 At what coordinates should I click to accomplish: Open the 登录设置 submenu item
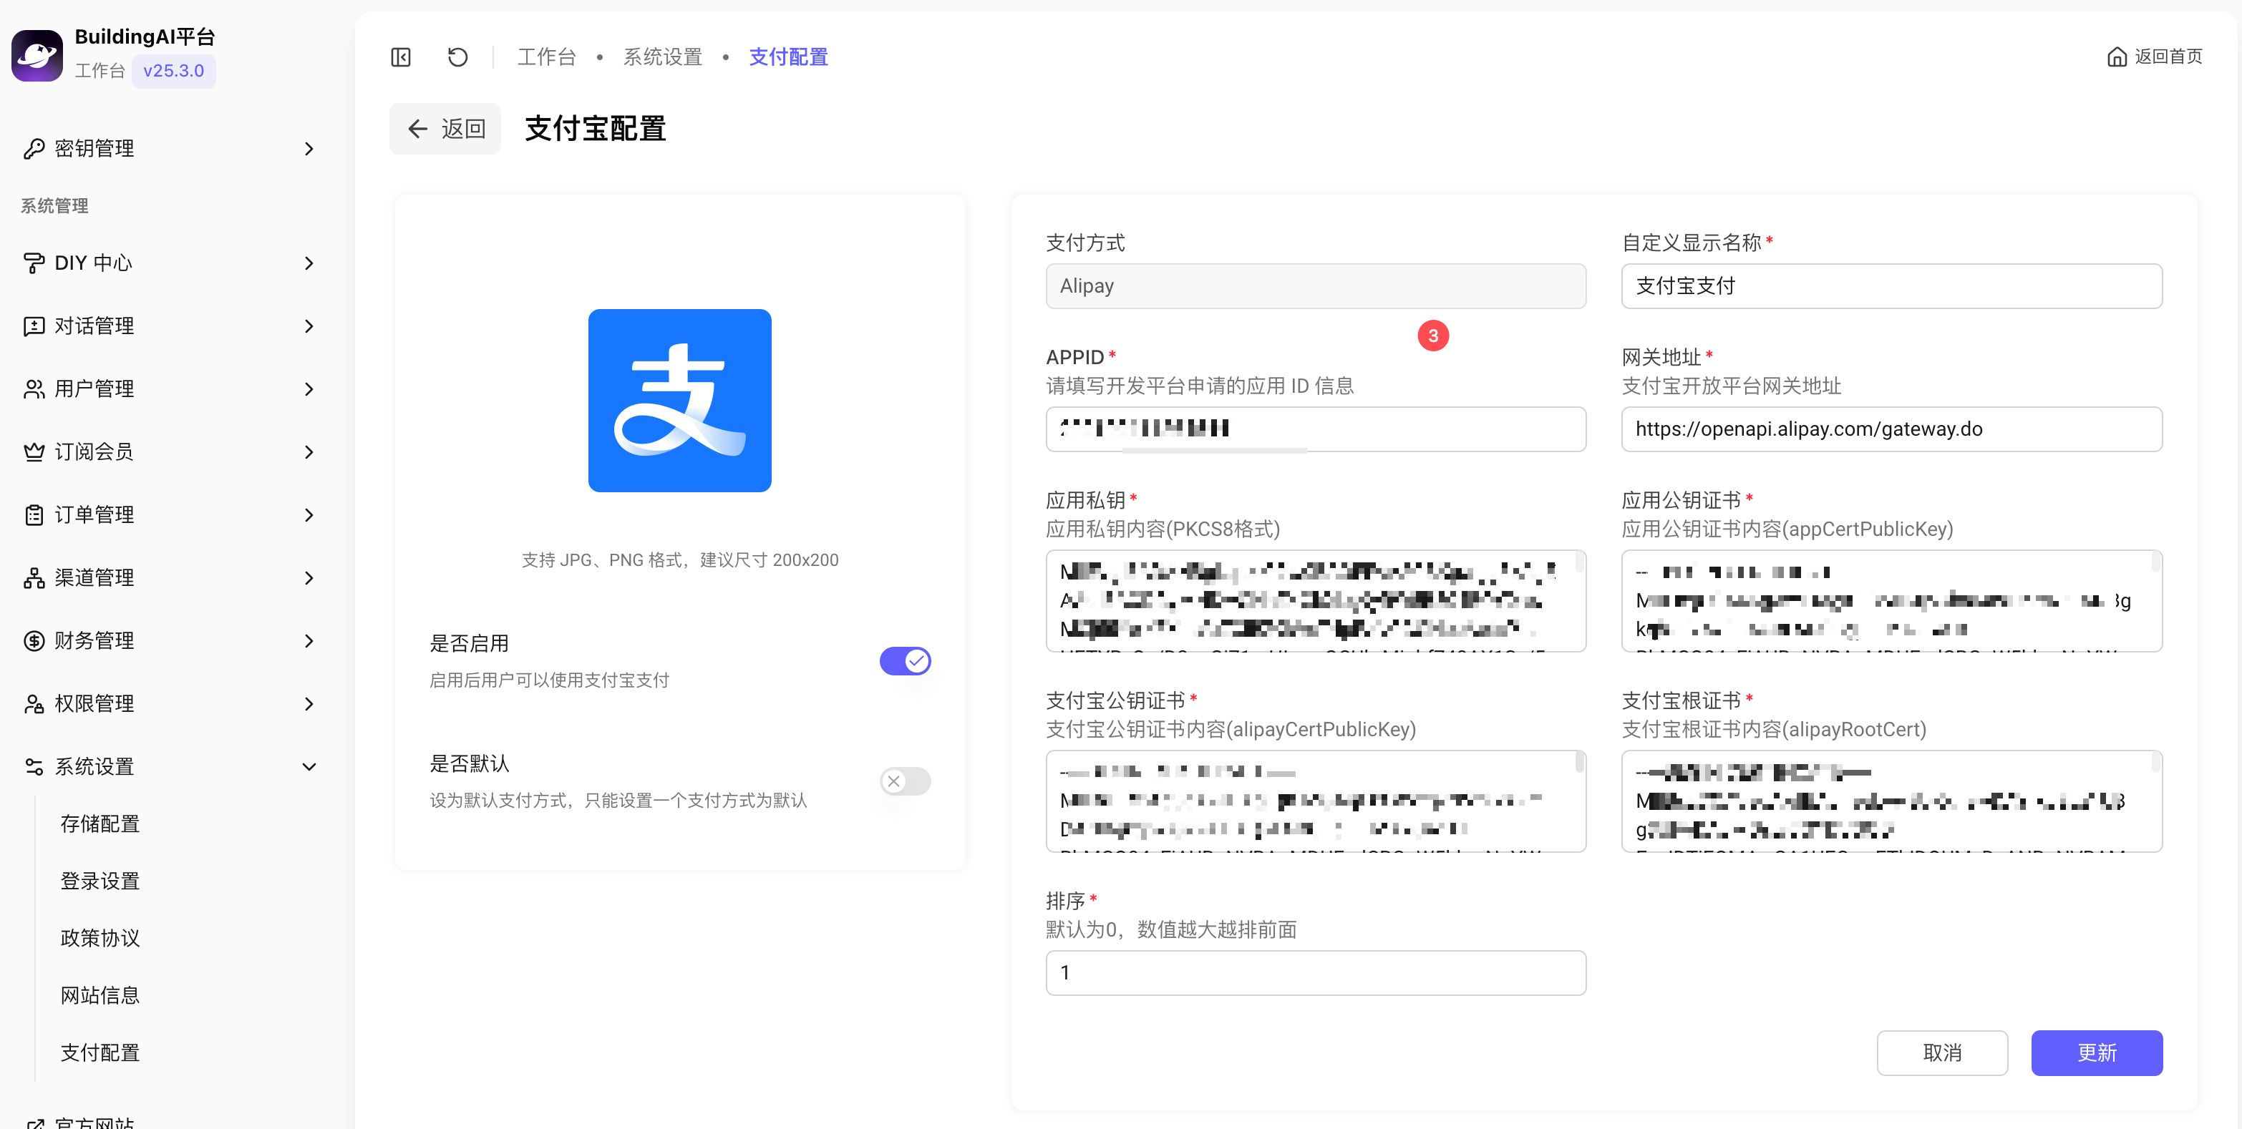coord(100,881)
